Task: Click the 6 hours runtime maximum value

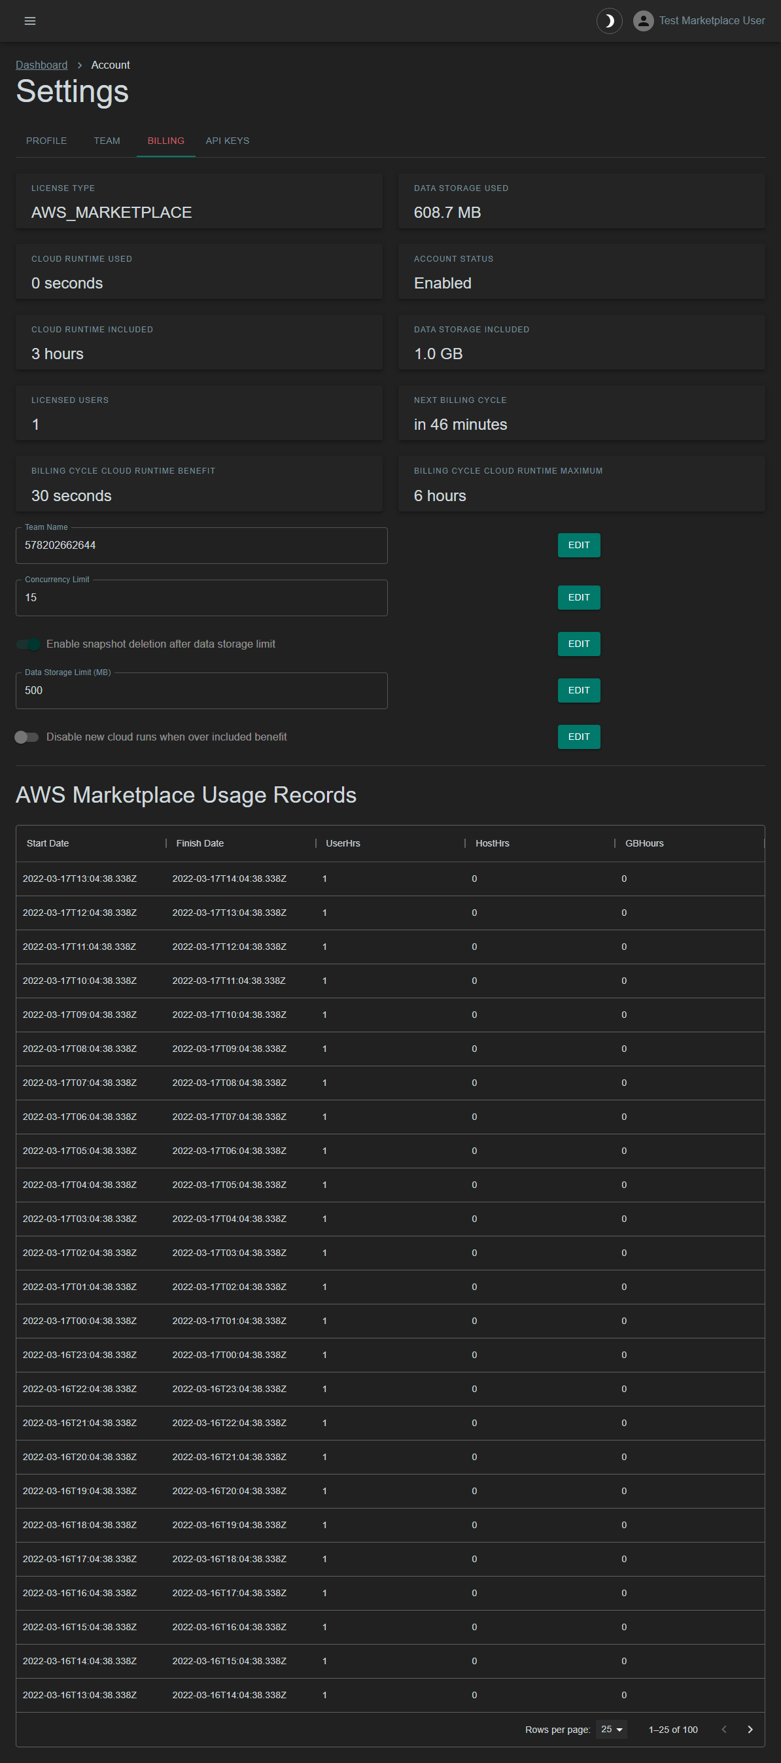Action: point(440,496)
